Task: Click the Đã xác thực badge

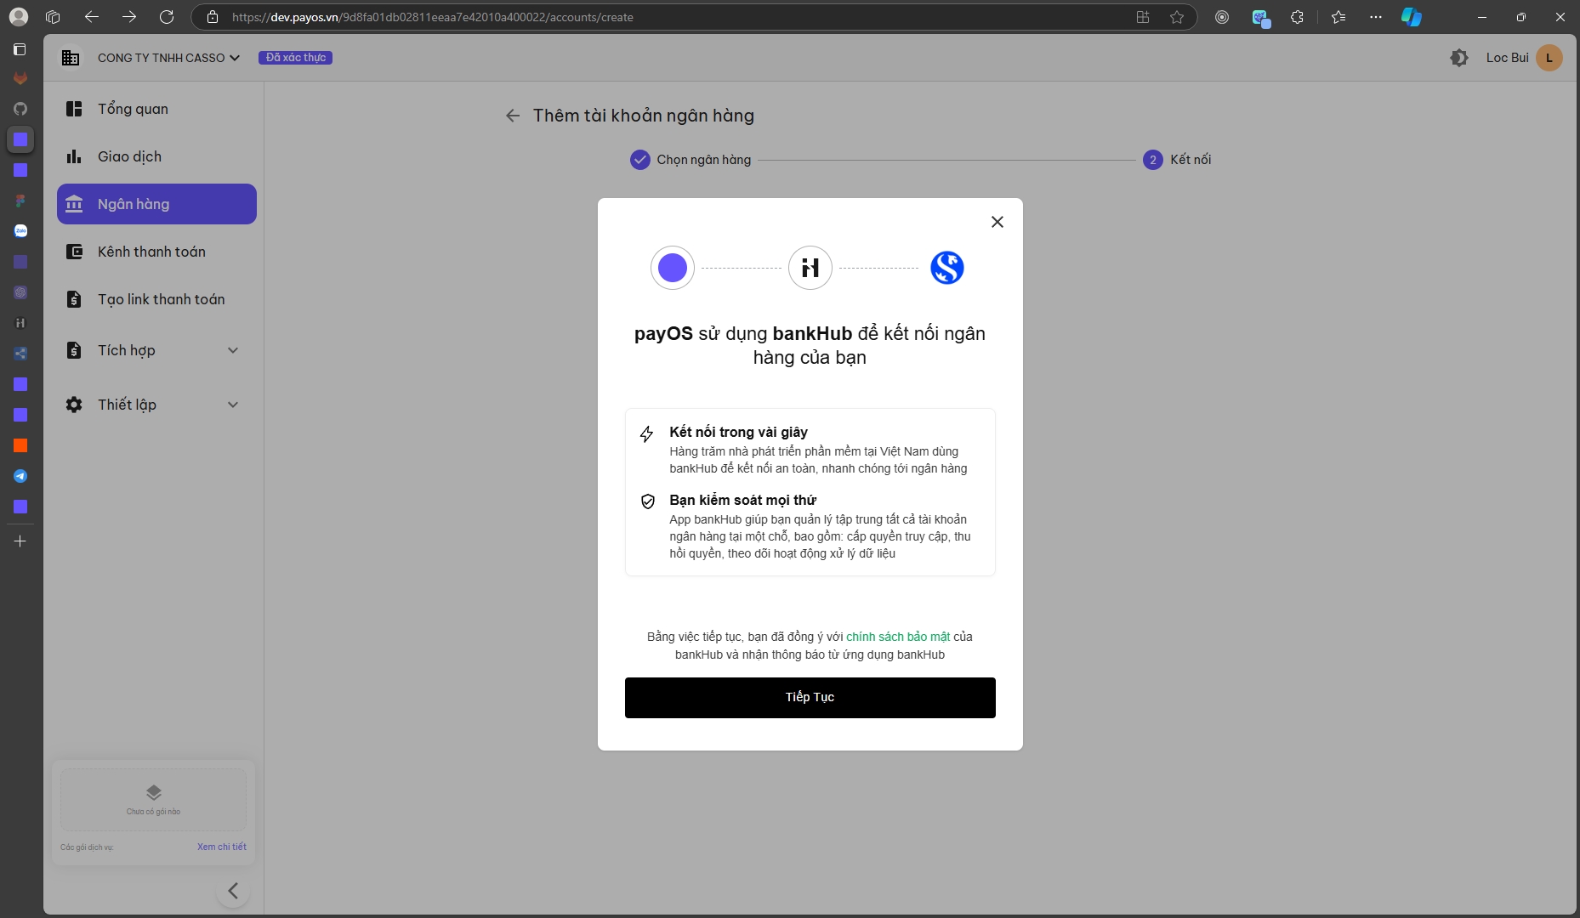Action: (295, 58)
